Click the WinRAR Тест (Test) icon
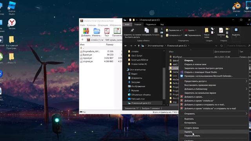The height and width of the screenshot is (141, 251). click(107, 31)
